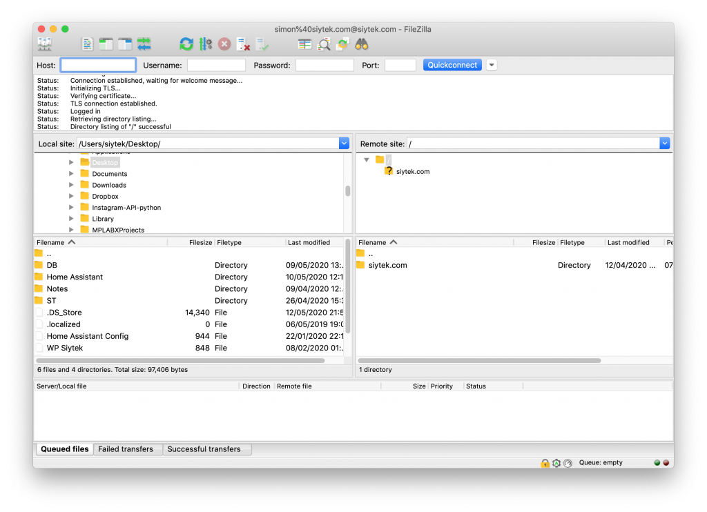Focus the Username field
The height and width of the screenshot is (512, 707).
click(x=216, y=65)
